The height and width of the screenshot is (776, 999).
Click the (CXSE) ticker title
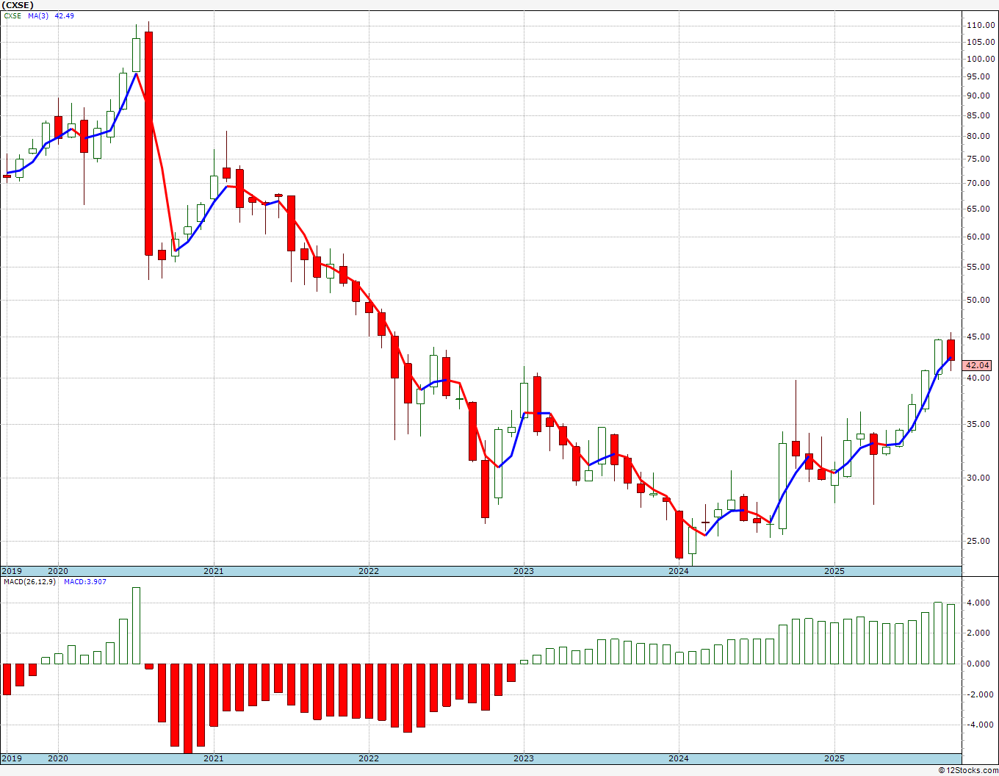(17, 4)
